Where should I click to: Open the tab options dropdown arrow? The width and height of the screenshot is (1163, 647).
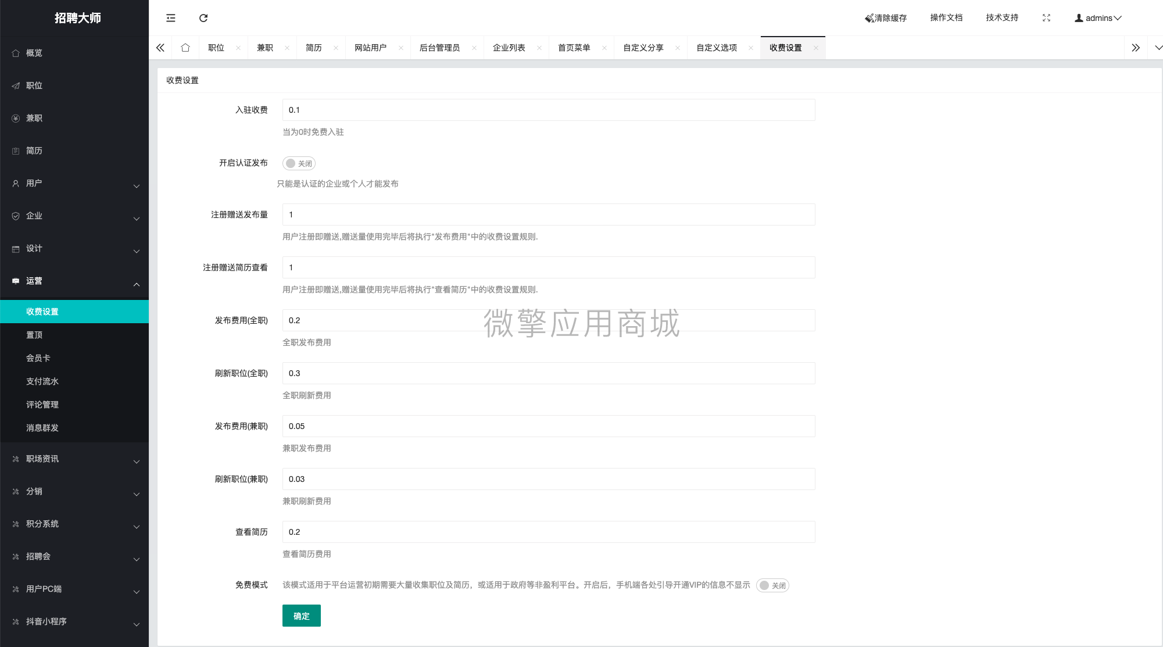coord(1158,48)
